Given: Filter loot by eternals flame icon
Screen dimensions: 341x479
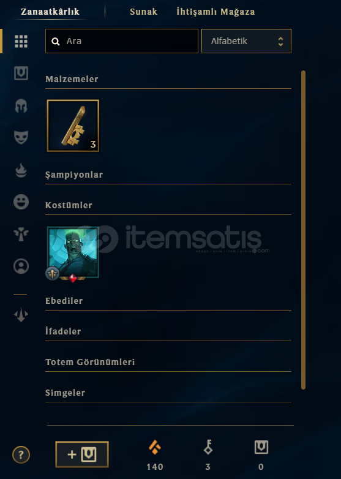Looking at the screenshot, I should coord(21,170).
